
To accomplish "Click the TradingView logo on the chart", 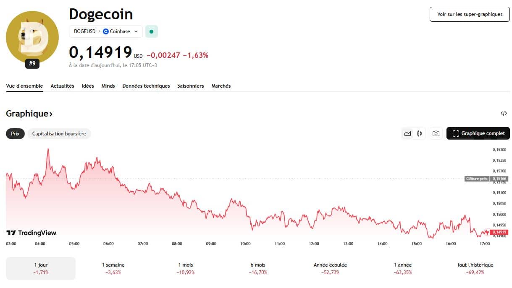I will click(x=31, y=232).
